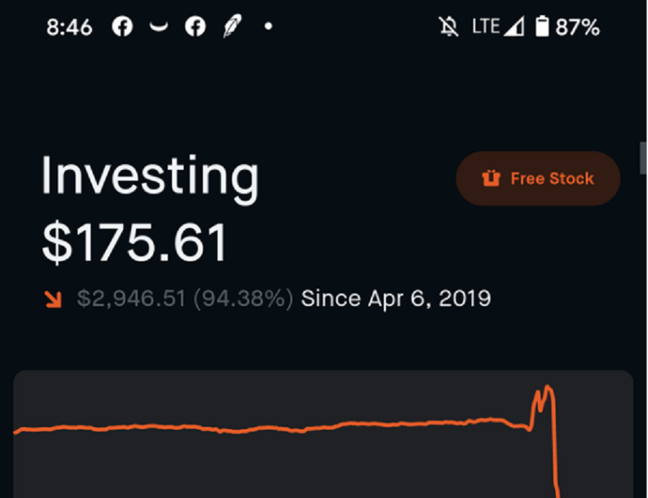648x498 pixels.
Task: Tap the 8:46 clock in status bar
Action: (69, 27)
